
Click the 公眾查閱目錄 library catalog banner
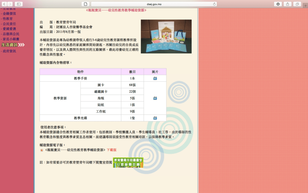(x=128, y=163)
